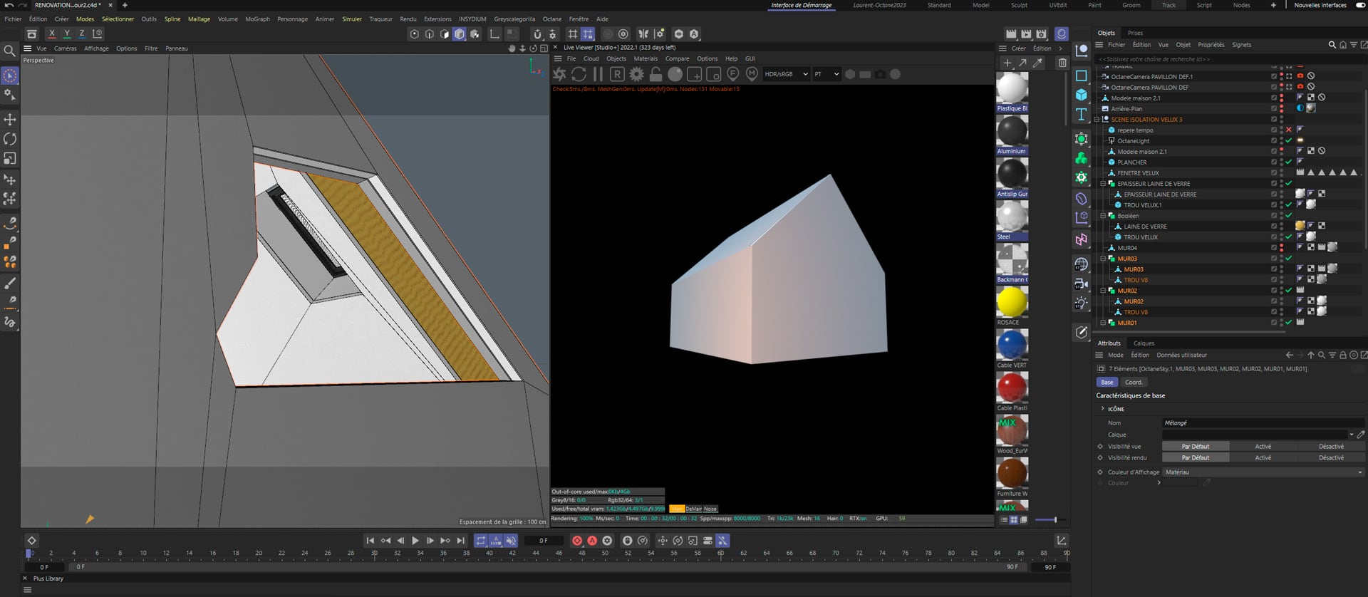Set Visibilité vue to Activé
The height and width of the screenshot is (597, 1368).
click(1263, 446)
